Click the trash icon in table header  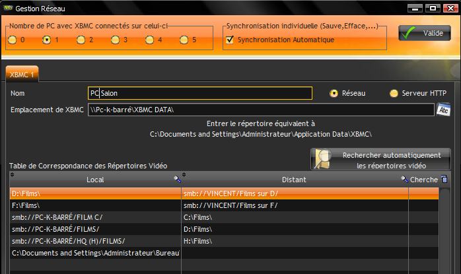coord(444,179)
